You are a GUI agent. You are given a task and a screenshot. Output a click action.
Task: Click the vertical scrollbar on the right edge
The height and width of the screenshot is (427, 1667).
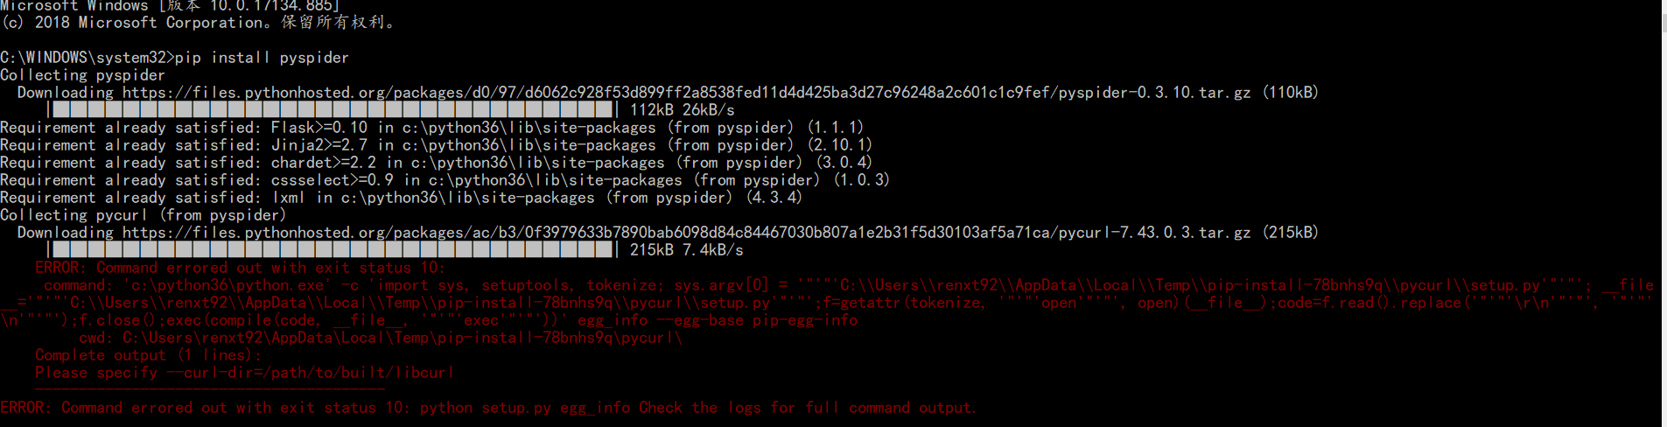[x=1663, y=213]
